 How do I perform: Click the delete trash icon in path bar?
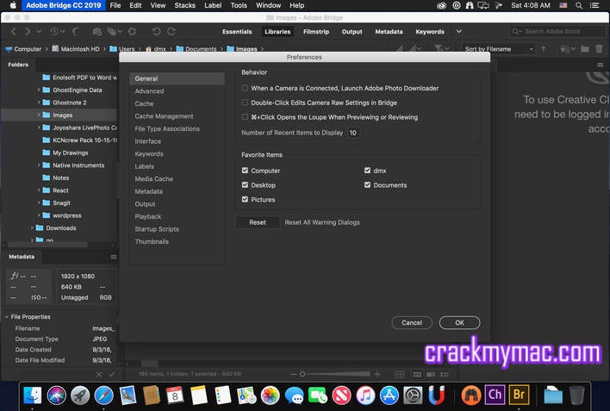tap(599, 49)
